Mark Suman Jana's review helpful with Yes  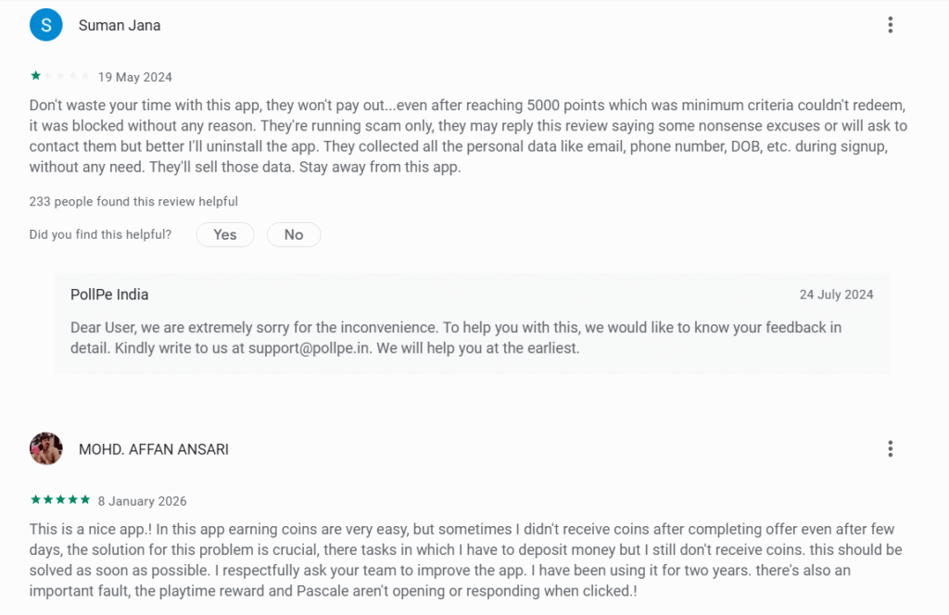pos(224,234)
